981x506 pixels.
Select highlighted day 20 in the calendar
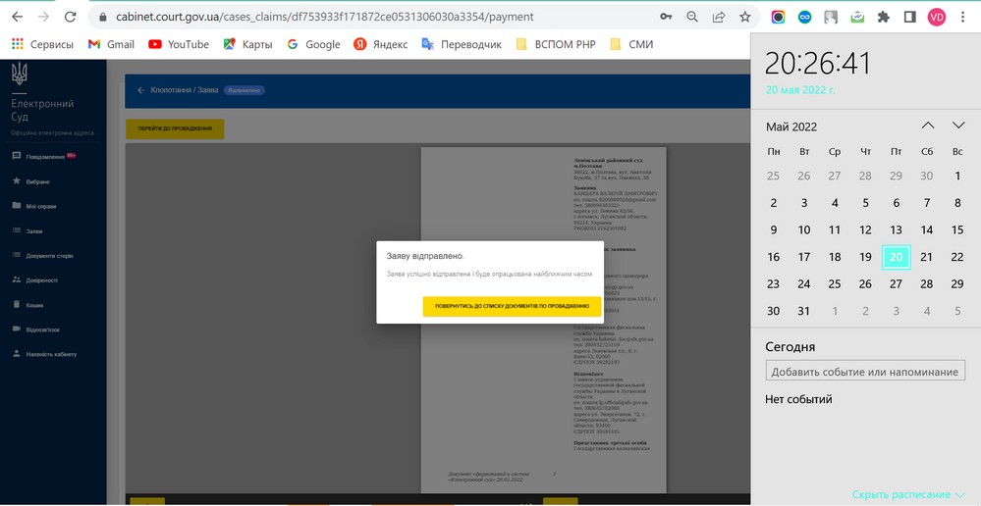pos(896,257)
